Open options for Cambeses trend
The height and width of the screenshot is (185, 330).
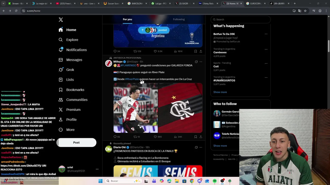[x=266, y=49]
